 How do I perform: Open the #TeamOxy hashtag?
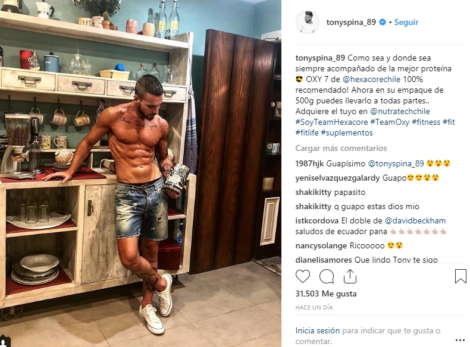[390, 122]
